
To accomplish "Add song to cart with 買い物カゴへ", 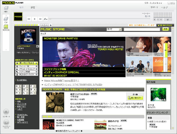I will (x=135, y=98).
